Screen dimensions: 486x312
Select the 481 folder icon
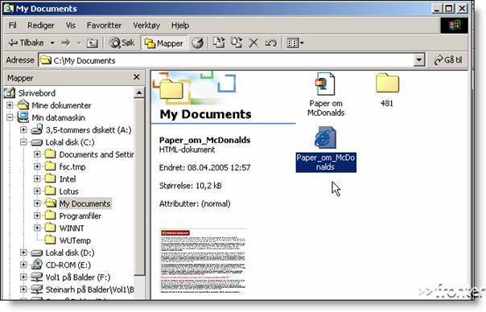(387, 83)
